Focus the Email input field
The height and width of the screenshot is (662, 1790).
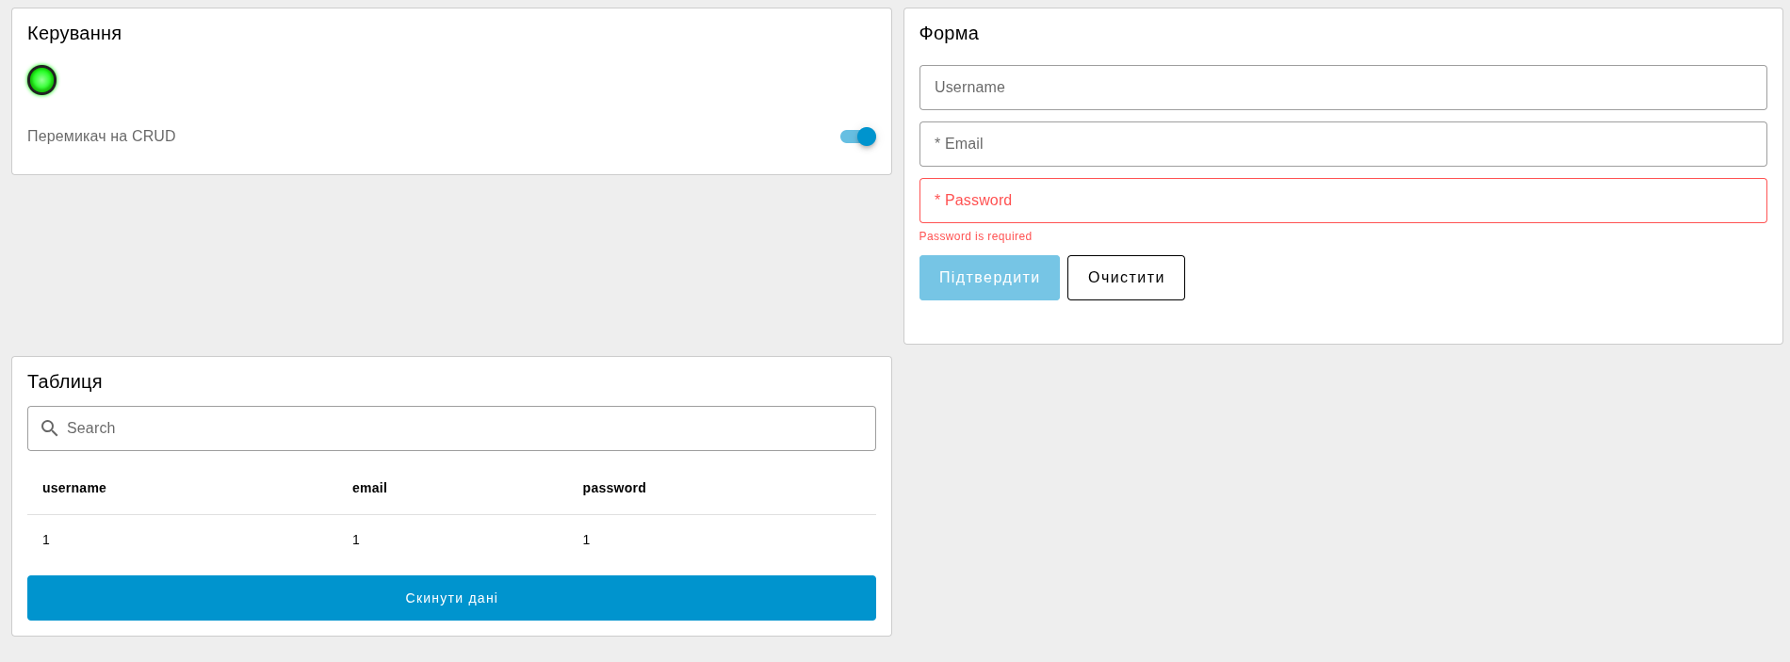click(x=1342, y=144)
